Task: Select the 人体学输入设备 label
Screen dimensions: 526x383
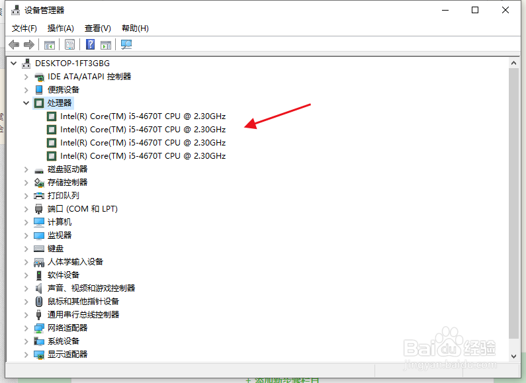Action: 75,262
